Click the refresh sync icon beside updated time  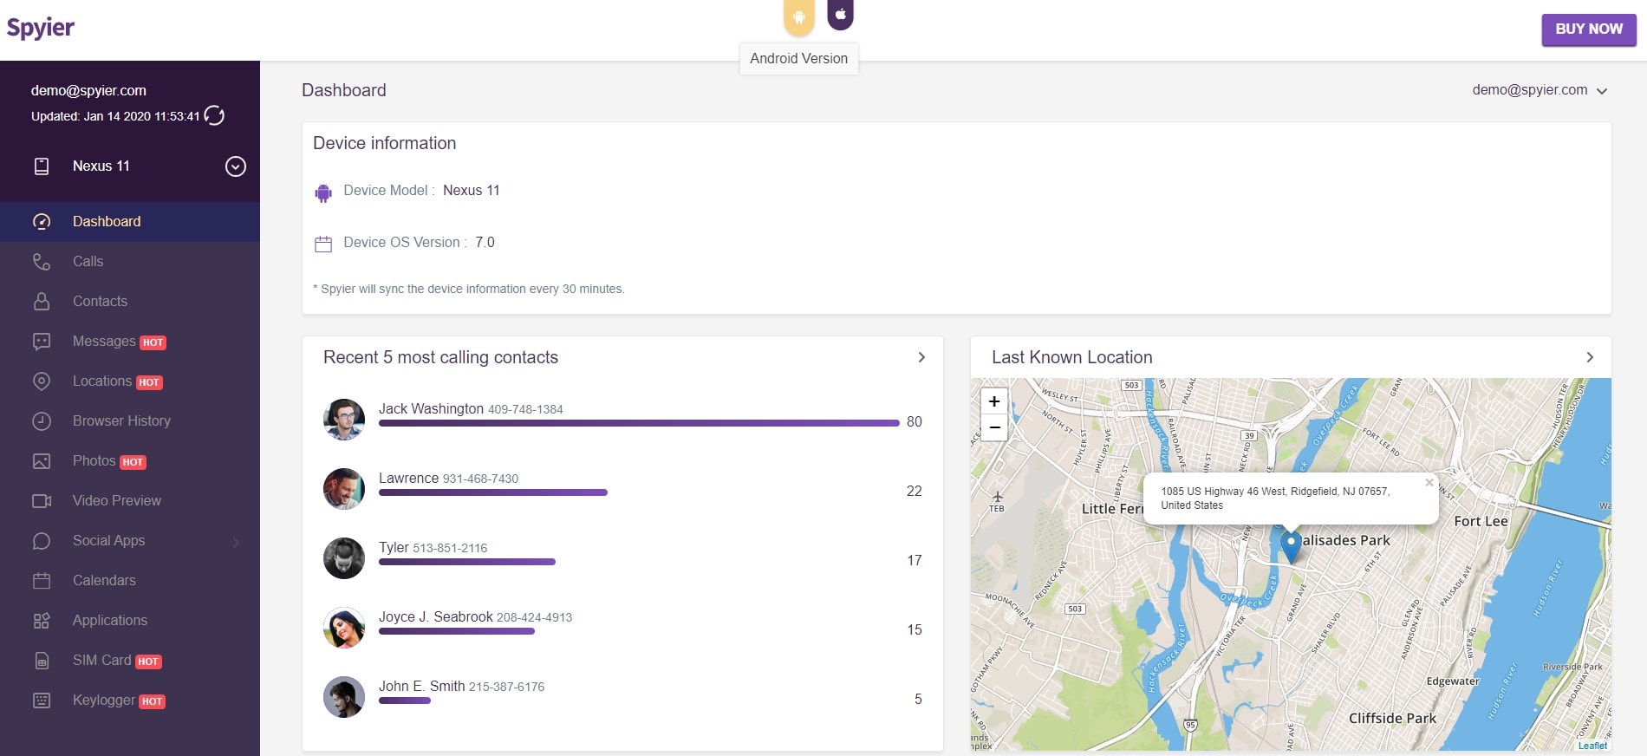click(x=214, y=116)
